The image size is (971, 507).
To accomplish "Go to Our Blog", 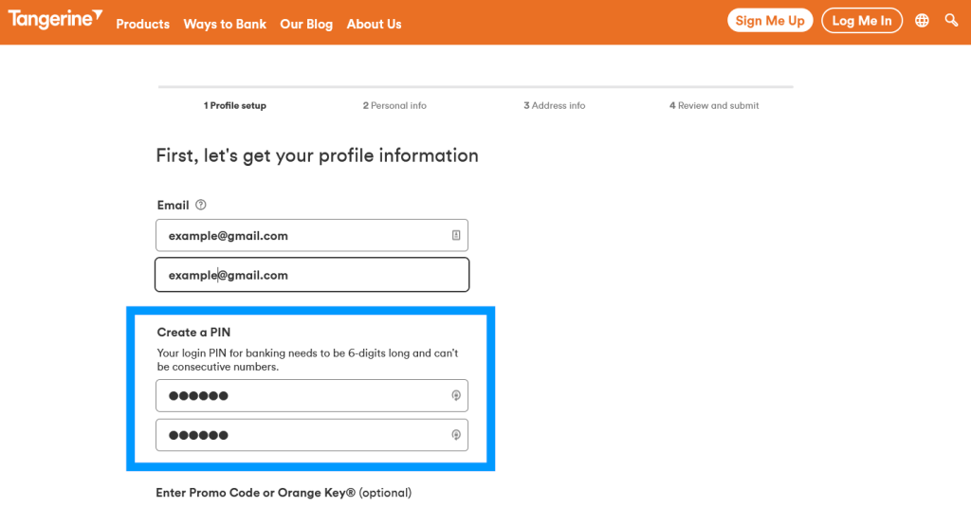I will [306, 24].
